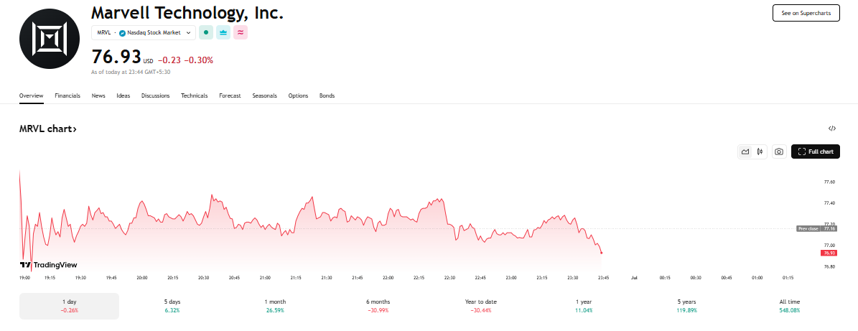Click the camera snapshot icon
Viewport: 858px width, 331px height.
tap(779, 151)
